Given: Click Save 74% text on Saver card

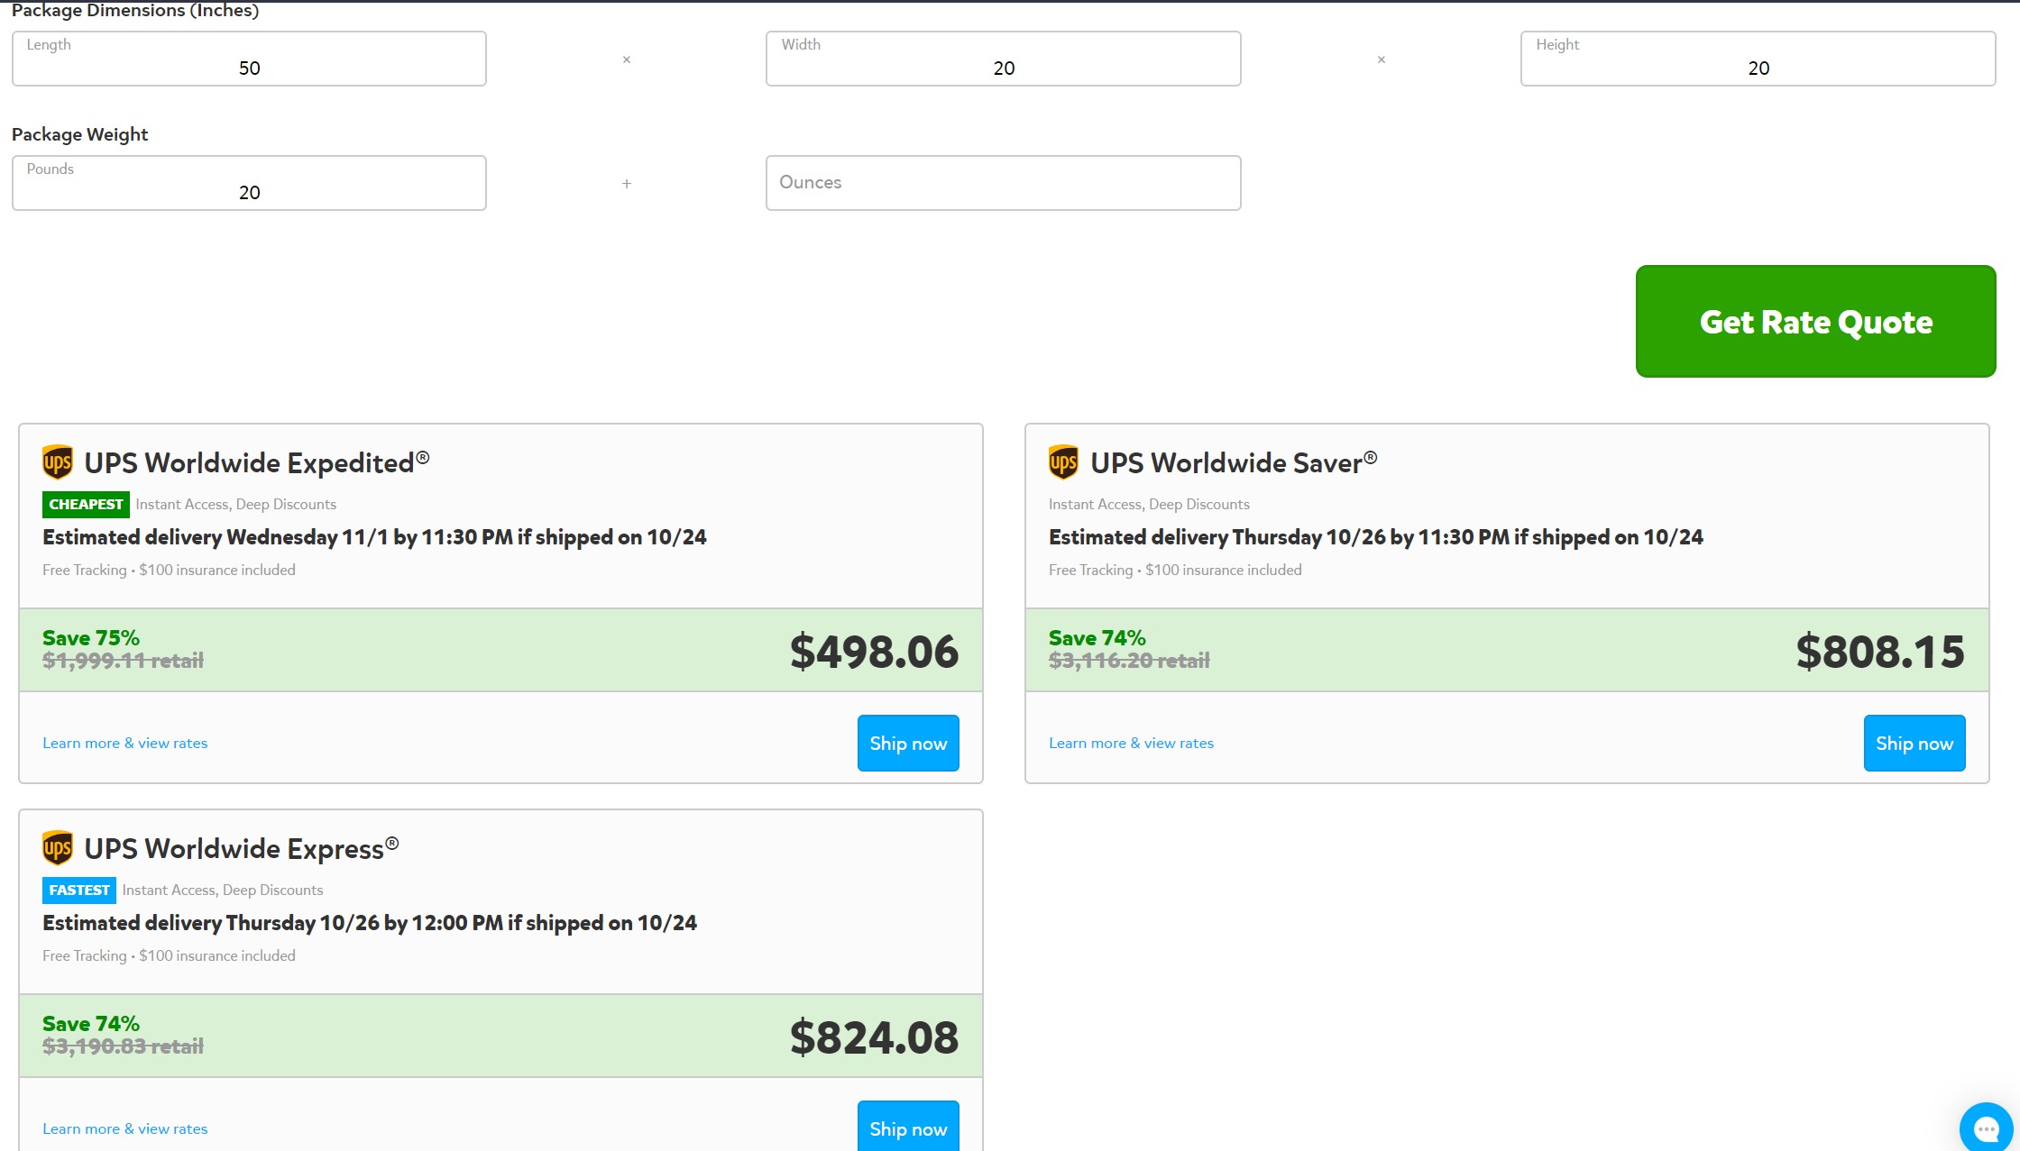Looking at the screenshot, I should (1097, 638).
